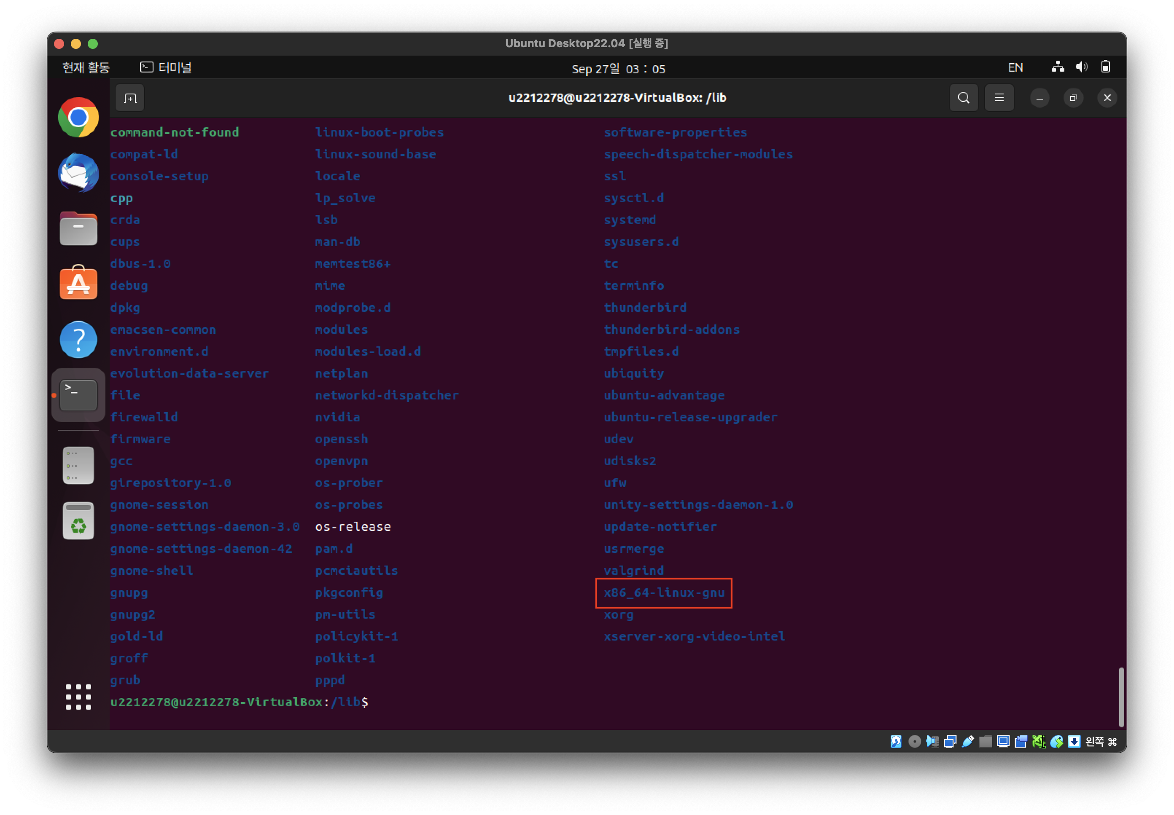Click the unity-settings-daemon-1.0 entry
The height and width of the screenshot is (815, 1174).
pyautogui.click(x=698, y=505)
